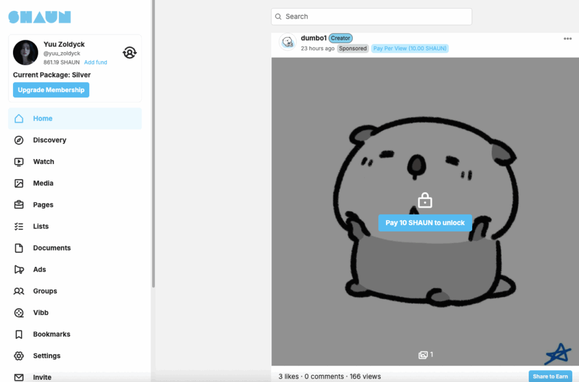The width and height of the screenshot is (579, 382).
Task: Open the Settings label
Action: (x=47, y=356)
